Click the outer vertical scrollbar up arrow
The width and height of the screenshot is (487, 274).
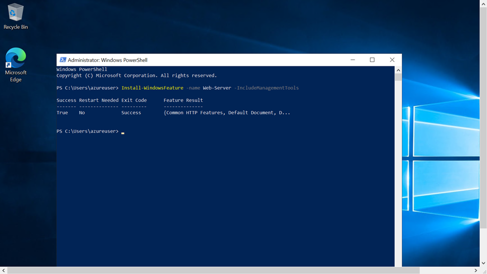[484, 3]
